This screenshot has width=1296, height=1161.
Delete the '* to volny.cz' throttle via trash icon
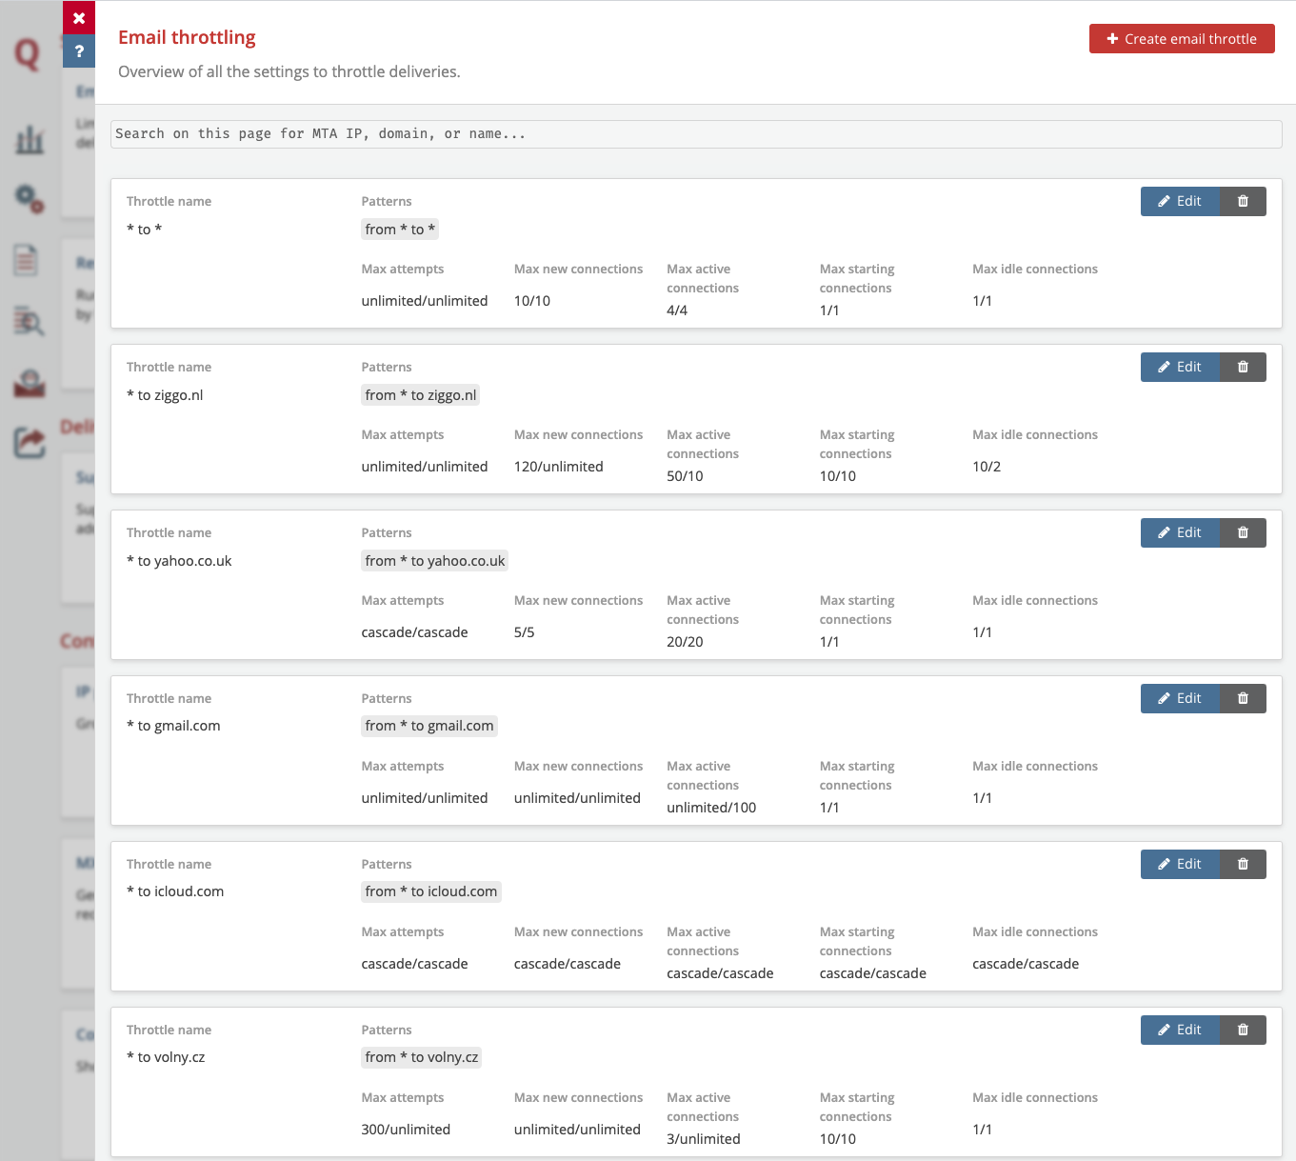(x=1243, y=1030)
